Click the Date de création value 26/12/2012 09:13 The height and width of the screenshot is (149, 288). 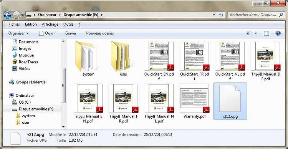(x=158, y=135)
